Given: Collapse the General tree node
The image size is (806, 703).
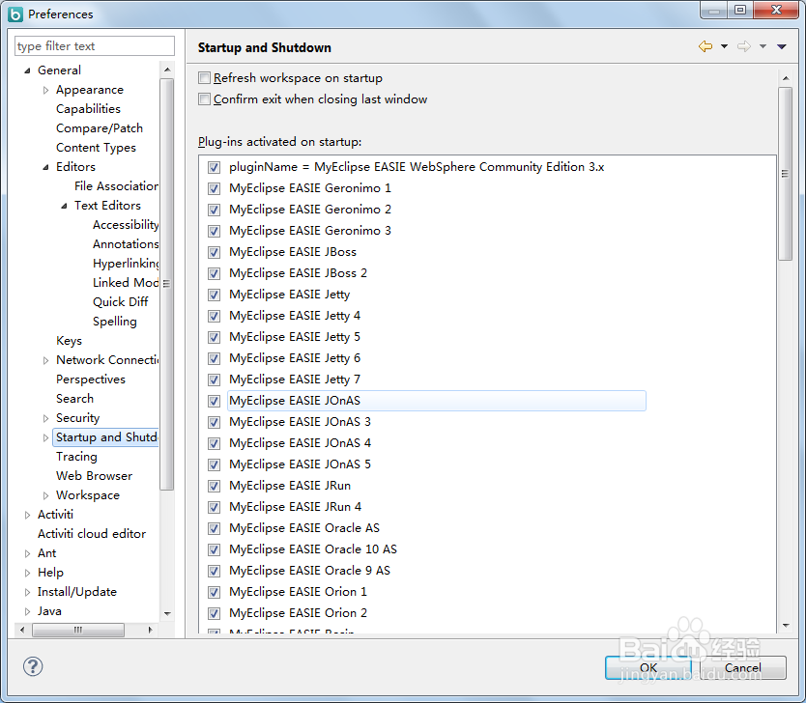Looking at the screenshot, I should tap(27, 70).
